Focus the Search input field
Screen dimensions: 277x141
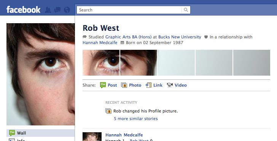(x=129, y=10)
